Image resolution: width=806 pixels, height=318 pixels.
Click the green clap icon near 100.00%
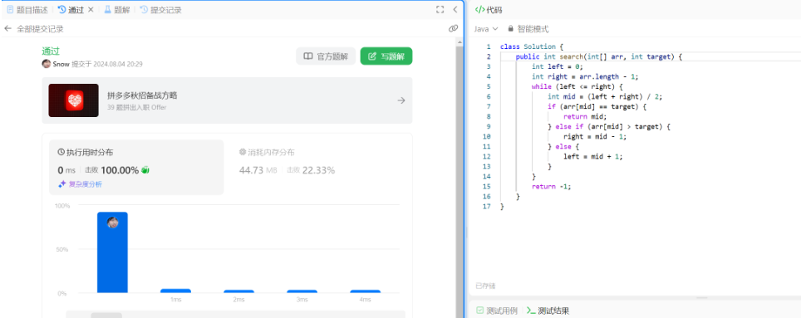tap(145, 170)
